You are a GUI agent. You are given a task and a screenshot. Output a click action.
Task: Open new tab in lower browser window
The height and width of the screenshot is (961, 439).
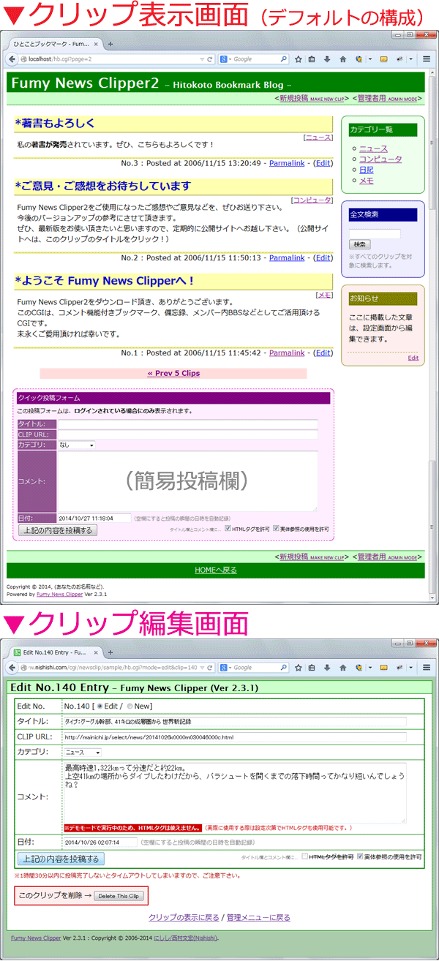(x=110, y=652)
